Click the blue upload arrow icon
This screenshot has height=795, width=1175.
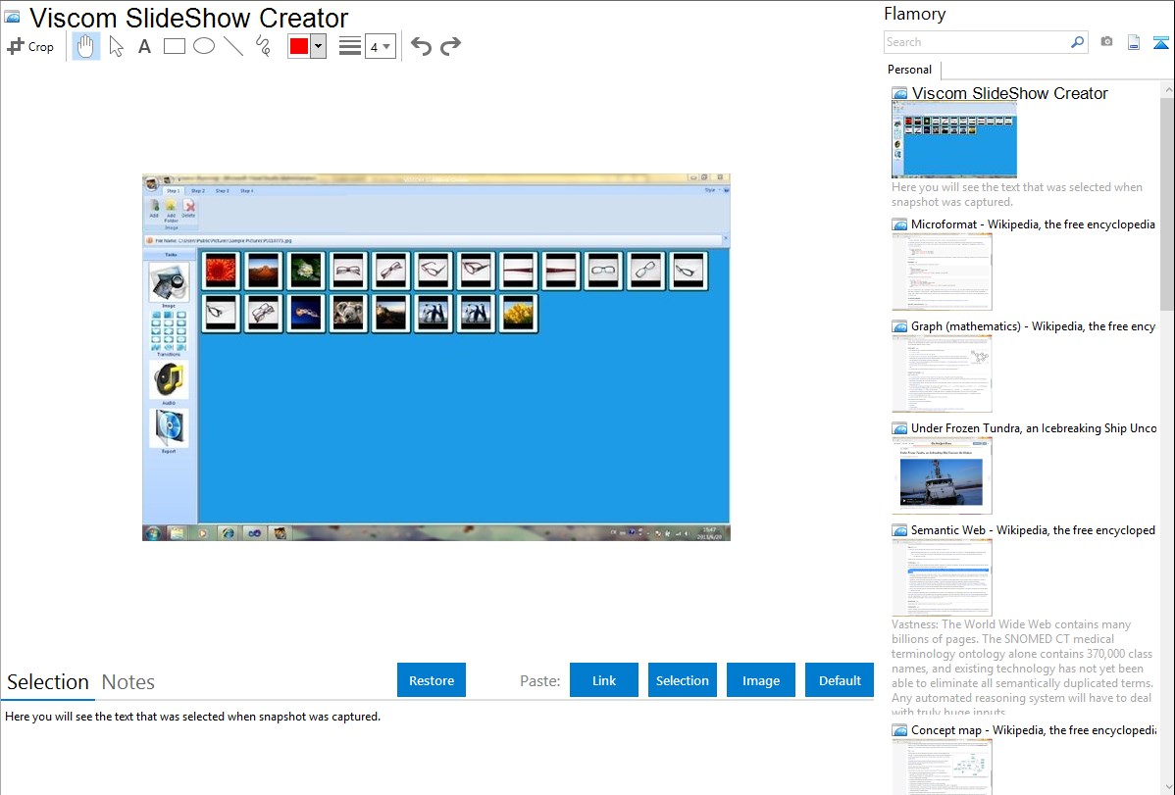click(1160, 42)
